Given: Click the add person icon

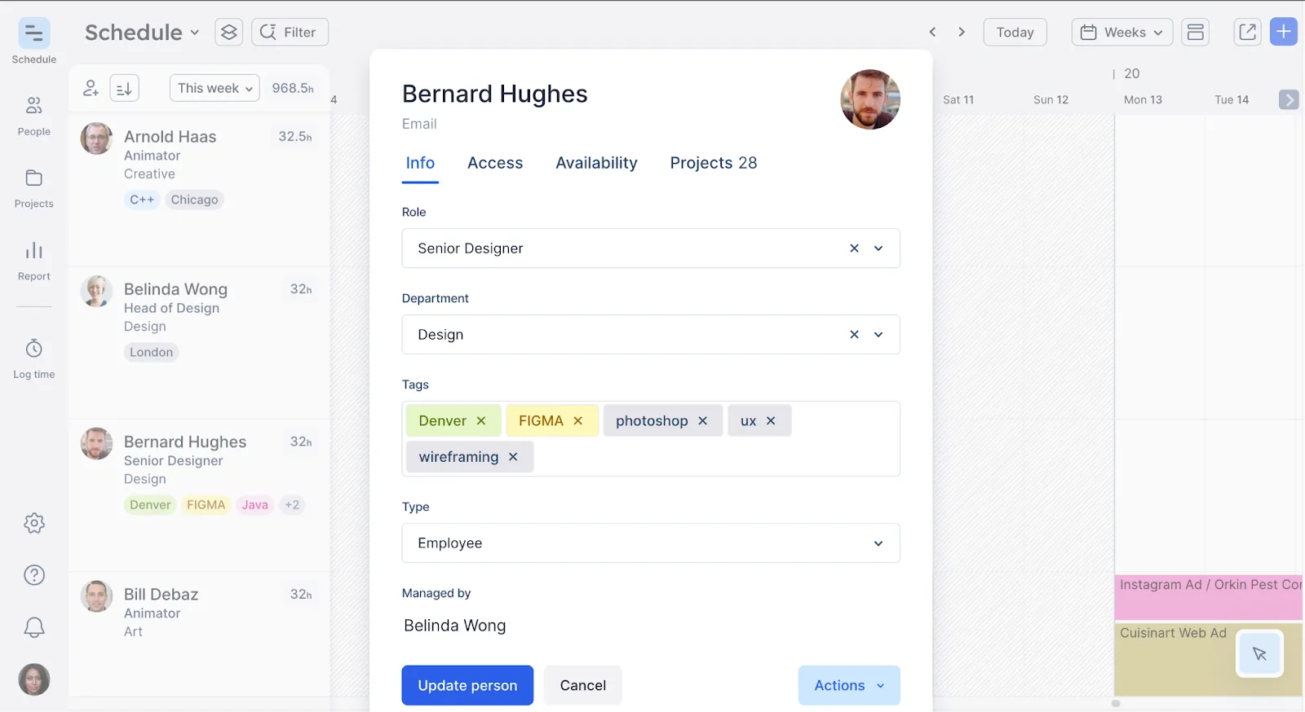Looking at the screenshot, I should (91, 88).
